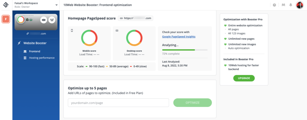
Task: Click the mobile phone device icon
Action: coord(72,30)
